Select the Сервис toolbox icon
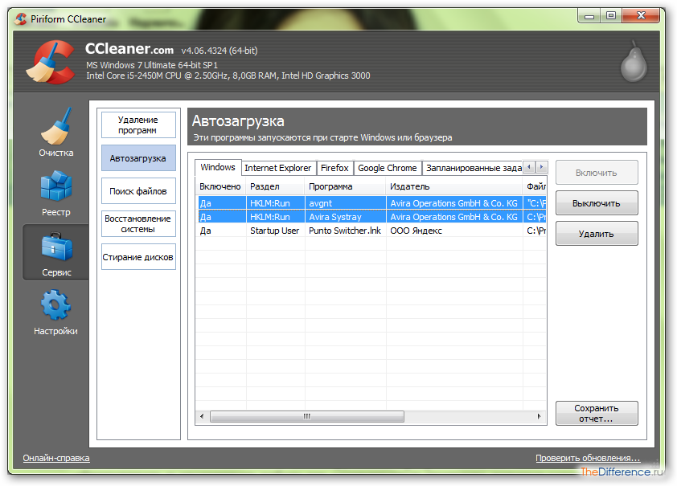The image size is (677, 486). click(56, 249)
